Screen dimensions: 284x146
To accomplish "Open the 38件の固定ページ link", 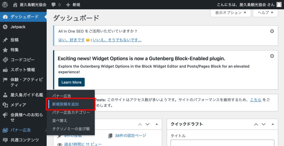I will pyautogui.click(x=130, y=135).
